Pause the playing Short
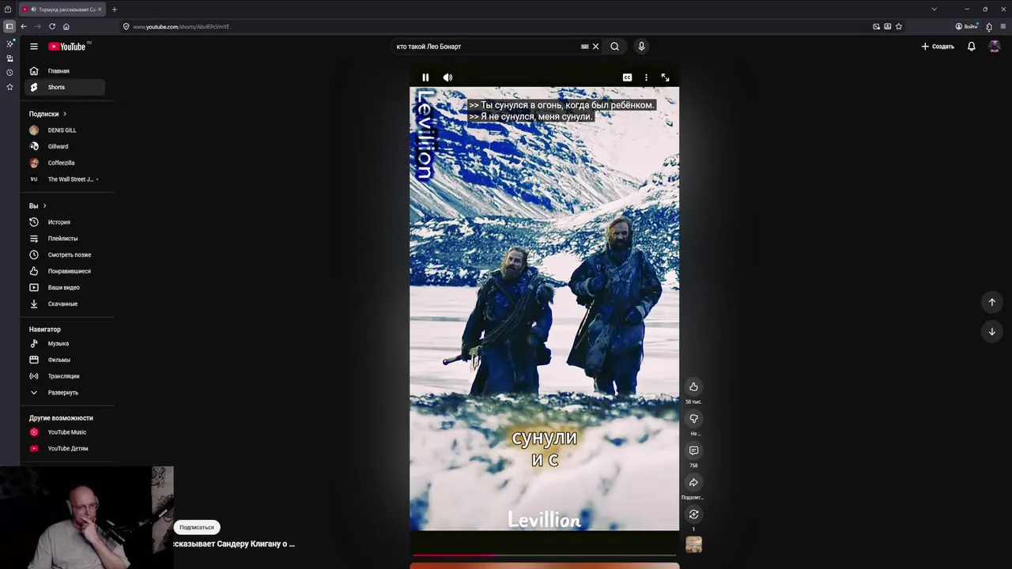Image resolution: width=1012 pixels, height=569 pixels. point(425,77)
